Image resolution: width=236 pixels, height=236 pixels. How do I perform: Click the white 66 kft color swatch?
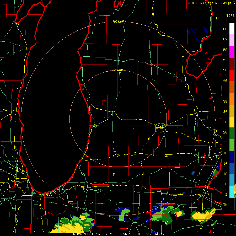pos(232,29)
